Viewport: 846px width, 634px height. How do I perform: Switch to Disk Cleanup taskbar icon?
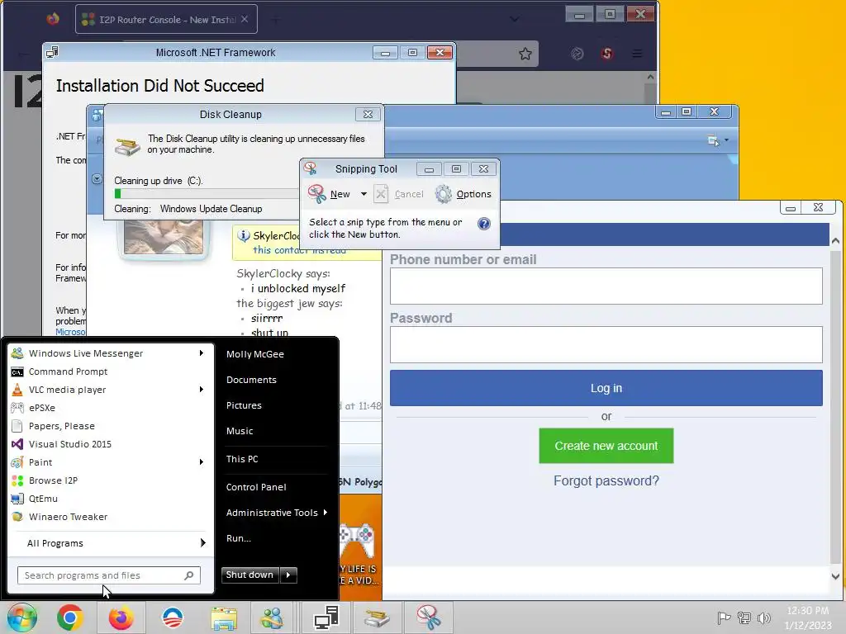[x=377, y=617]
